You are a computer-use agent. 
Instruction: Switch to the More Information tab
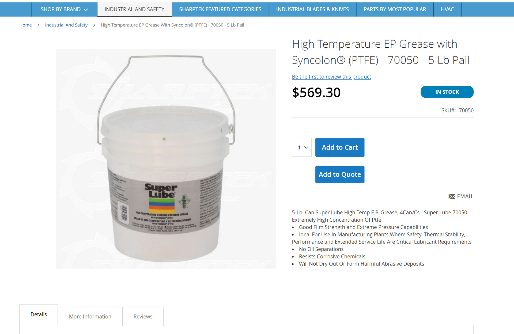(x=90, y=316)
